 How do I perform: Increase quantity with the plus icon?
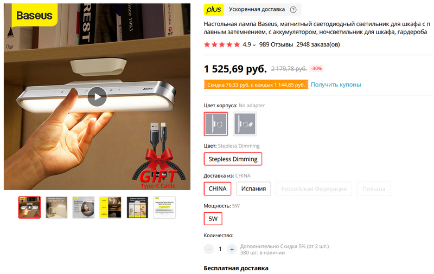pyautogui.click(x=232, y=250)
